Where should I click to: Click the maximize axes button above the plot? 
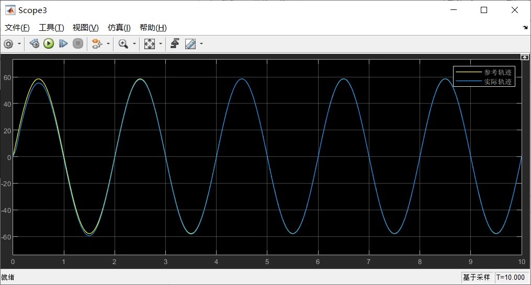pos(525,57)
